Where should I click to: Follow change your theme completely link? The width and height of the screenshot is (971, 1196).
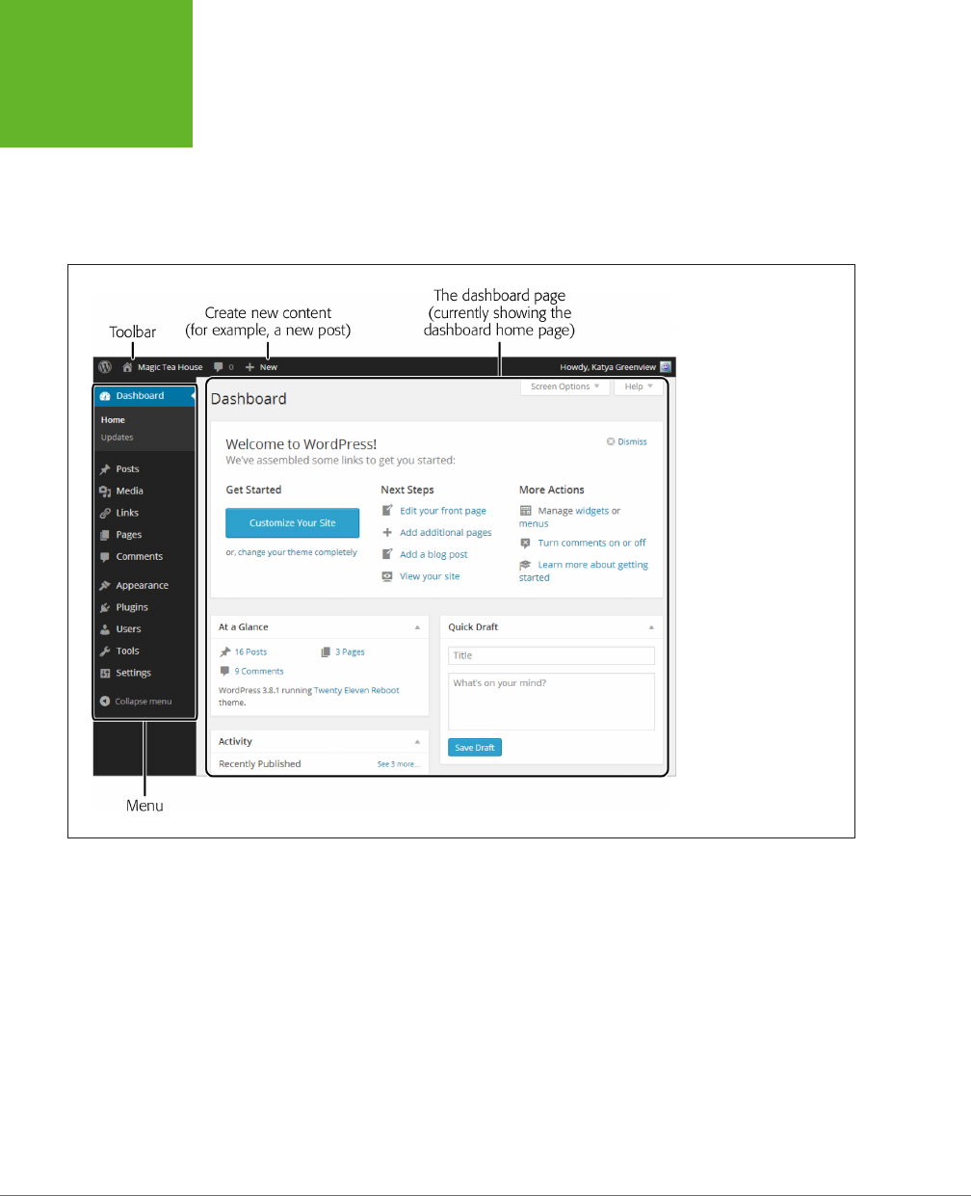(298, 553)
